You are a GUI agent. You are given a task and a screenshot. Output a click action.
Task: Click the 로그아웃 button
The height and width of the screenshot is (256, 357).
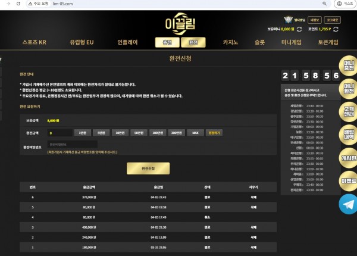click(x=333, y=20)
